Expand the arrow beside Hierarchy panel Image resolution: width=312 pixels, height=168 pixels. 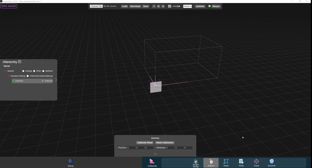(x=56, y=80)
